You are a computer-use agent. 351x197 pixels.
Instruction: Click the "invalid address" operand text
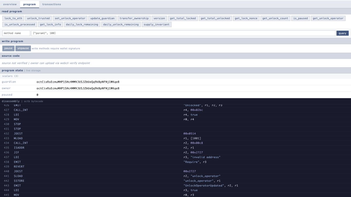205,157
